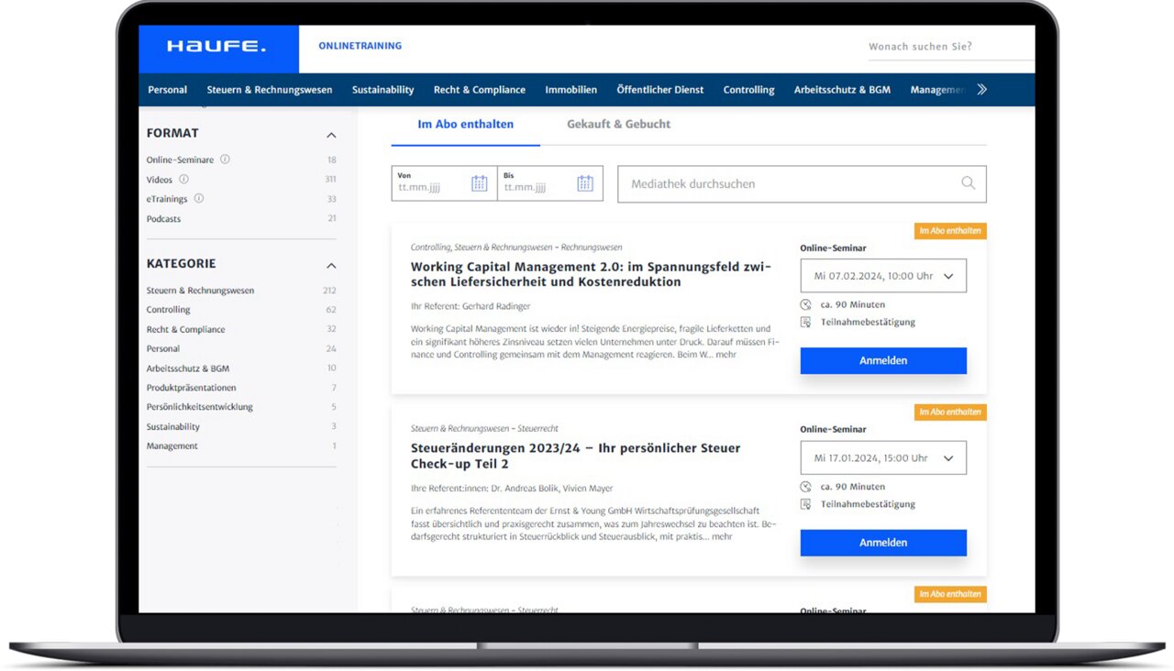The width and height of the screenshot is (1174, 671).
Task: Select the Im Abo enthalten tab
Action: coord(465,125)
